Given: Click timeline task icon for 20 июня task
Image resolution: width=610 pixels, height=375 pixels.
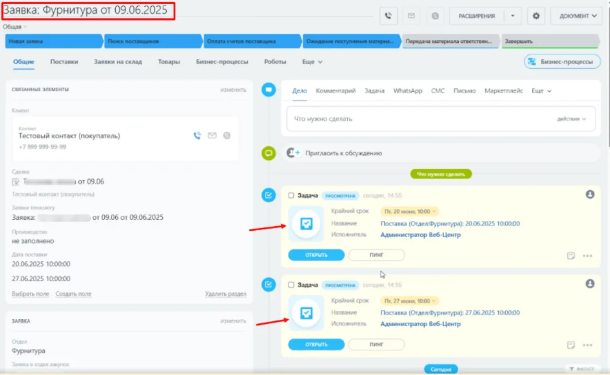Looking at the screenshot, I should tap(269, 195).
